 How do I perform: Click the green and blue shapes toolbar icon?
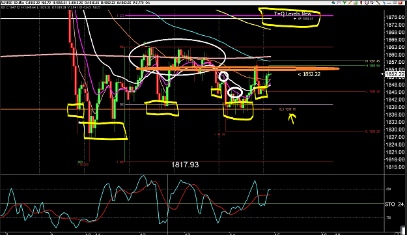click(x=333, y=3)
